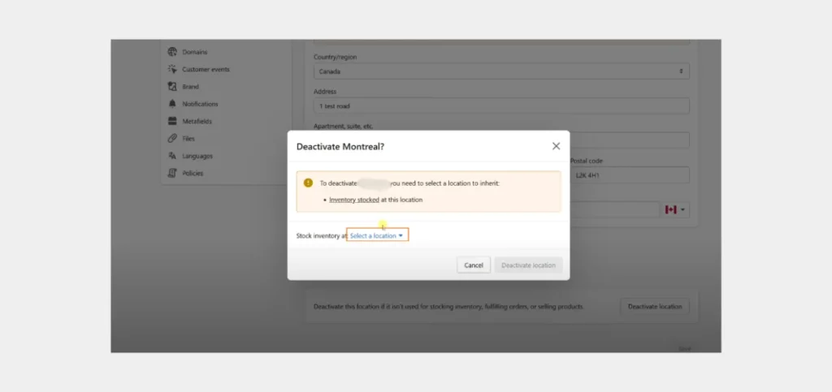832x392 pixels.
Task: Click Cancel in the dialog
Action: point(474,265)
